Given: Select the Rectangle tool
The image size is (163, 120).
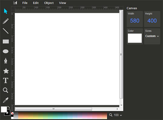Looking at the screenshot, I should [6, 42].
